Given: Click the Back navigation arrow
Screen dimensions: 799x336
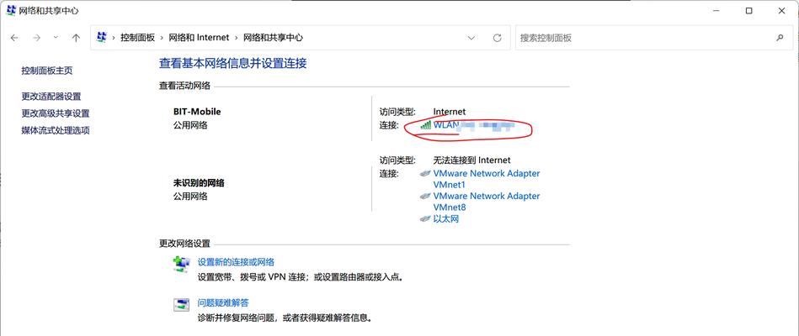Looking at the screenshot, I should click(14, 38).
